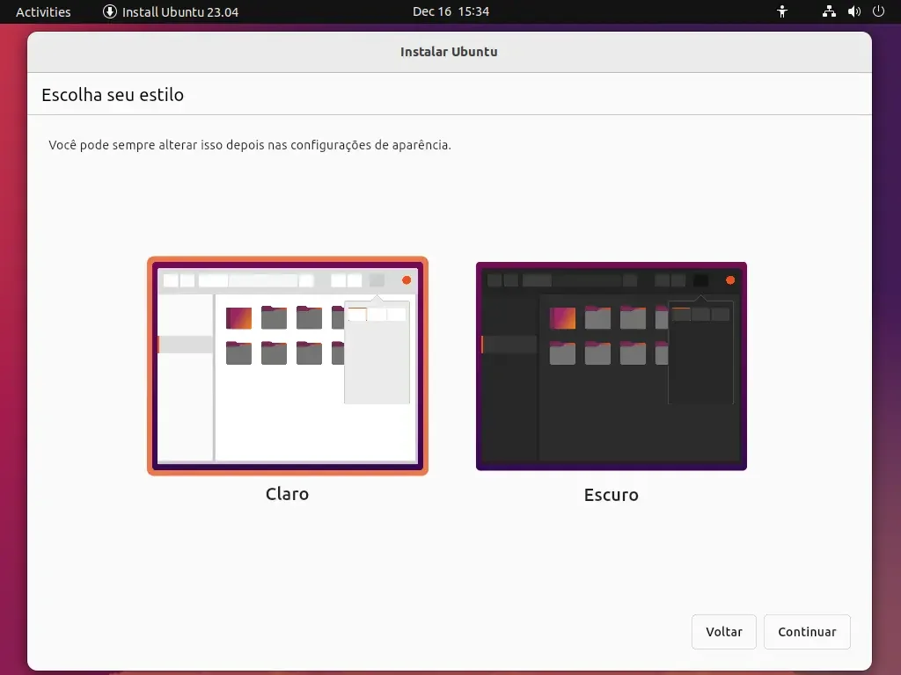Viewport: 901px width, 675px height.
Task: Click the Claro label text
Action: 288,494
